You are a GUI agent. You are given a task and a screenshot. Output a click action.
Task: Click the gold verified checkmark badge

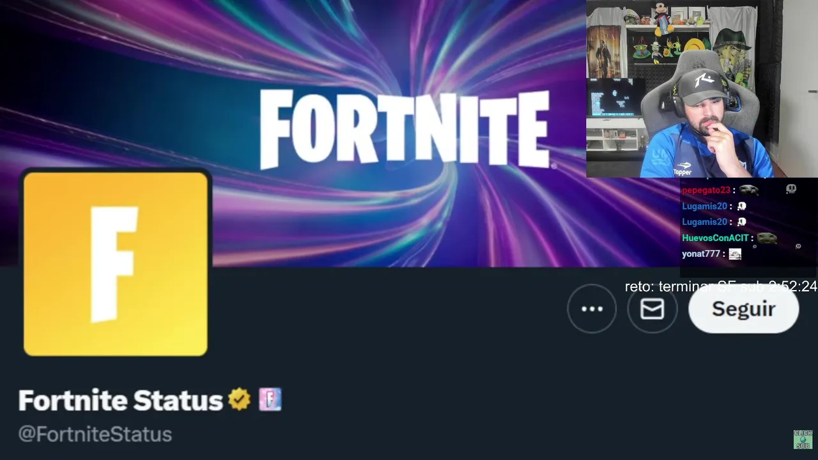click(240, 400)
